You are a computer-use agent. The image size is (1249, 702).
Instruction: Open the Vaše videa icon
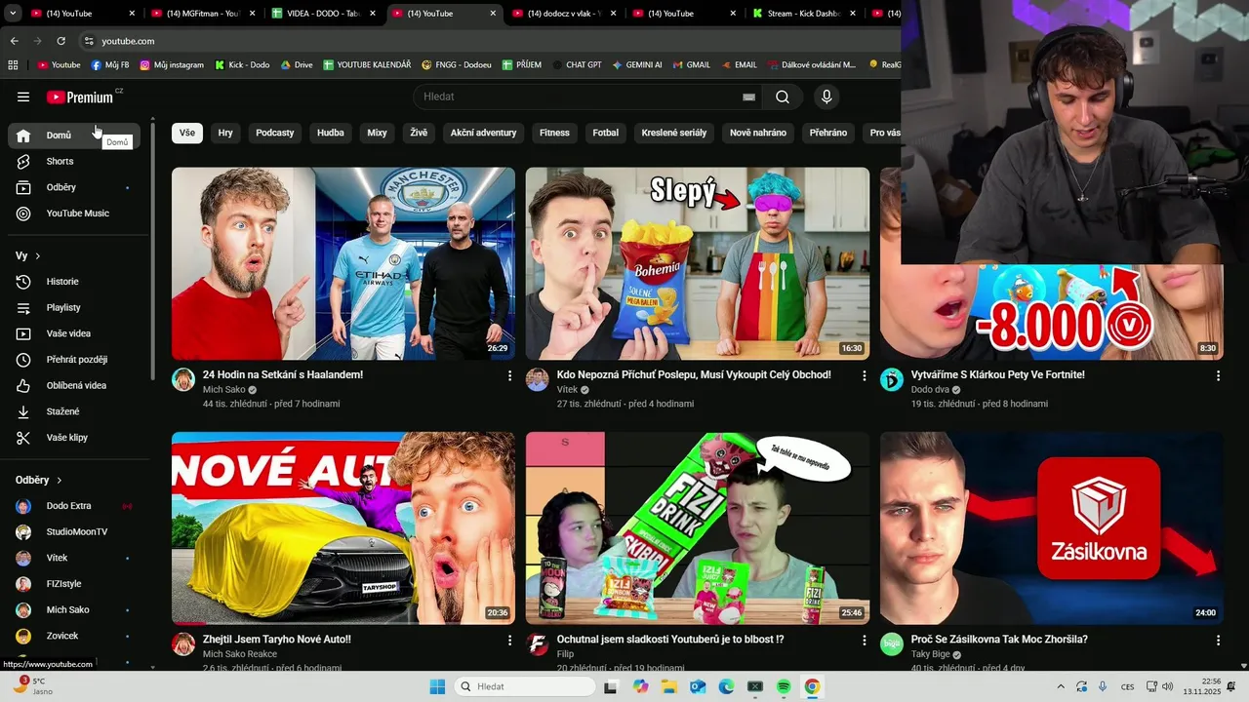pyautogui.click(x=23, y=333)
